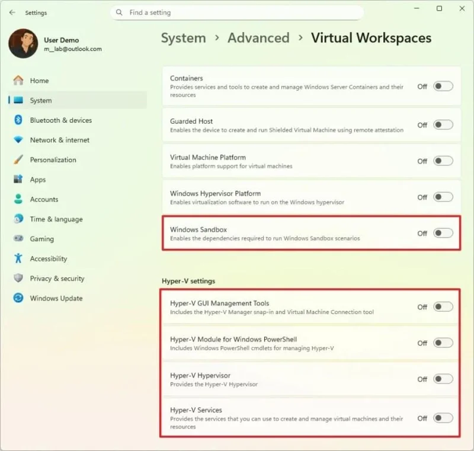The height and width of the screenshot is (451, 474).
Task: Click the Virtual Machine Platform title
Action: pyautogui.click(x=208, y=157)
